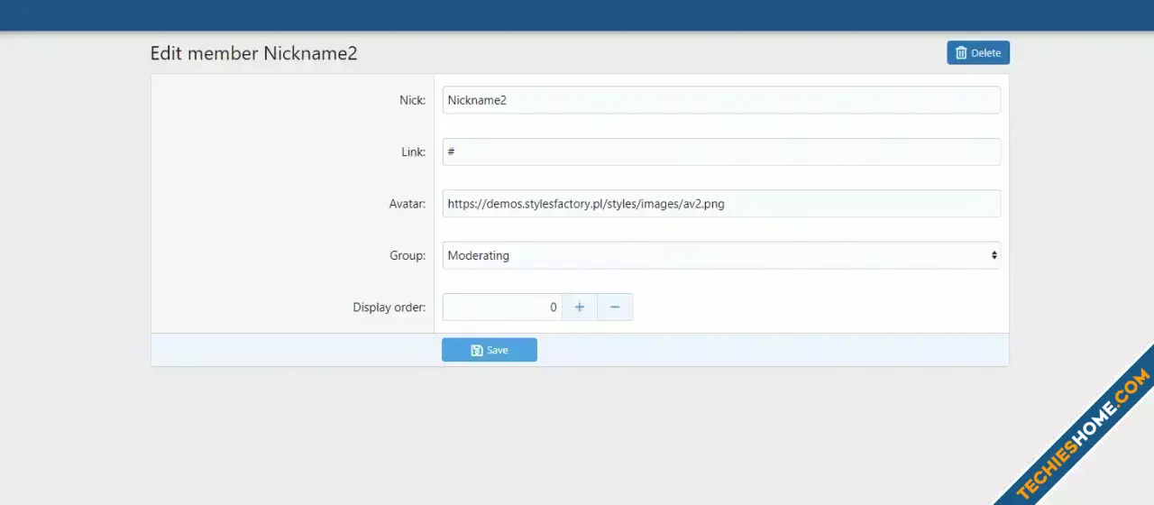This screenshot has width=1154, height=505.
Task: Click the "Display order:" label
Action: [389, 308]
